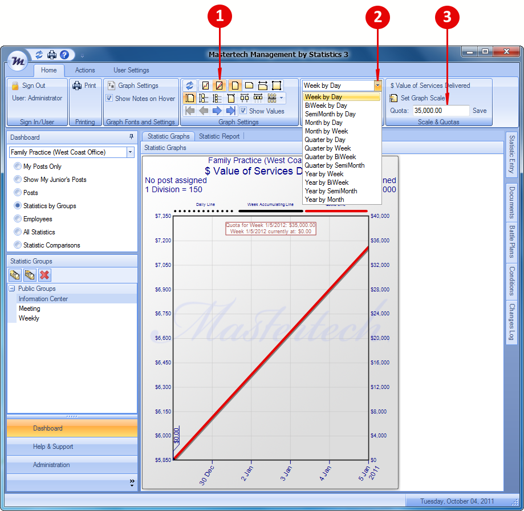Select the Statistic Graphs tab

(168, 136)
